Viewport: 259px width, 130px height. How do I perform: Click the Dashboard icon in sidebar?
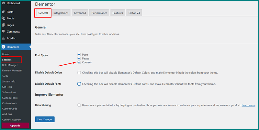coord(3,3)
